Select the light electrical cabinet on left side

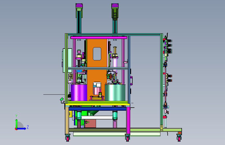point(67,60)
